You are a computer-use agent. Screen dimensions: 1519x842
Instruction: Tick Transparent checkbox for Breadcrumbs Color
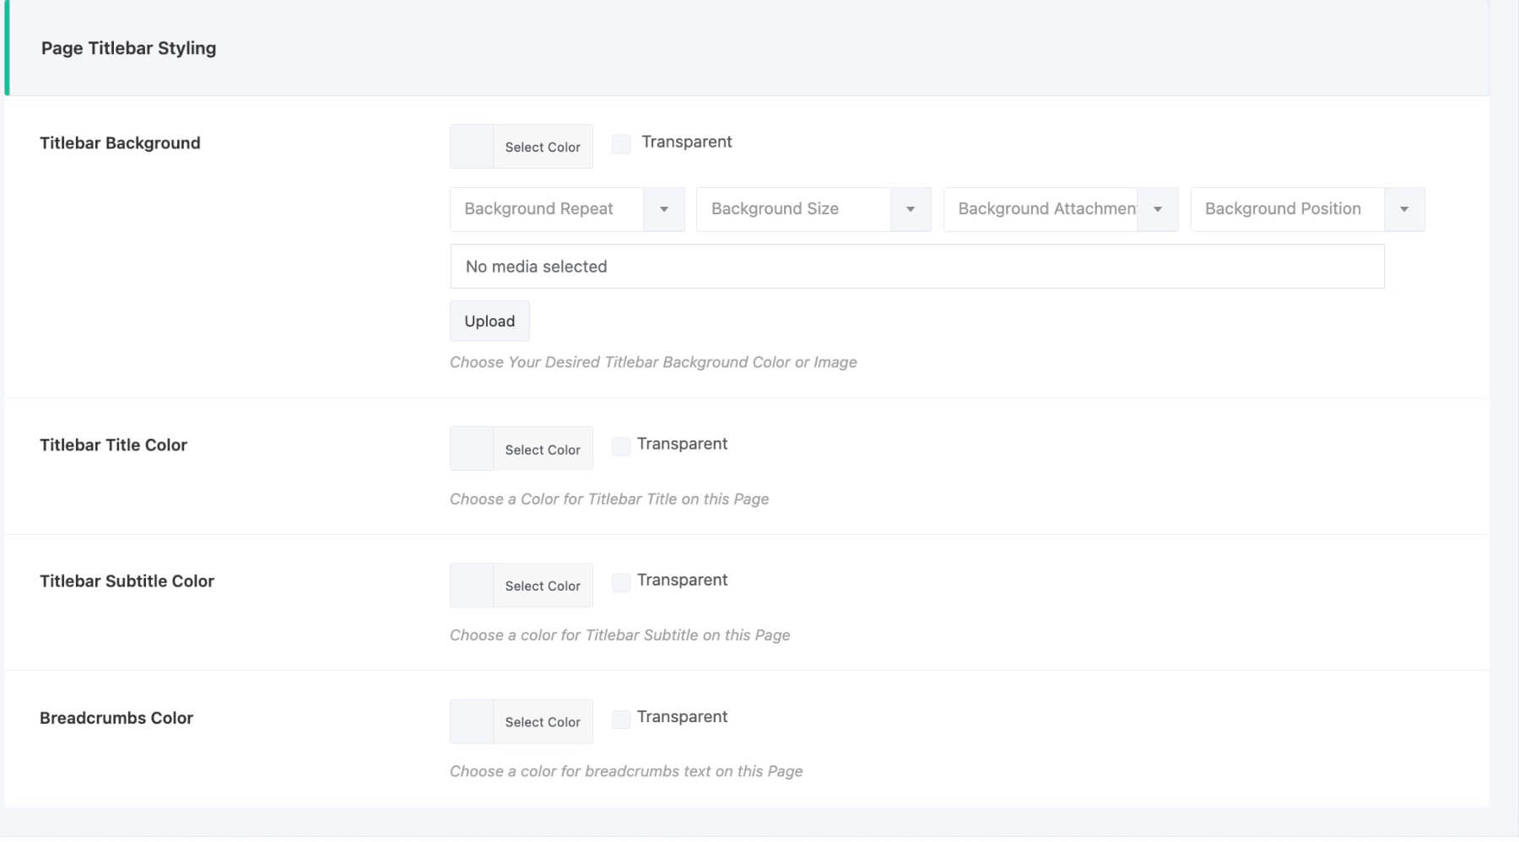tap(621, 719)
